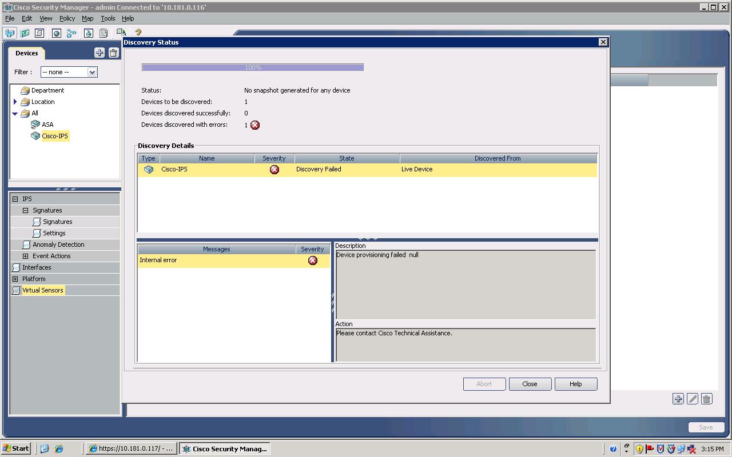Screen dimensions: 732x457
Task: Open the File menu
Action: pyautogui.click(x=10, y=18)
